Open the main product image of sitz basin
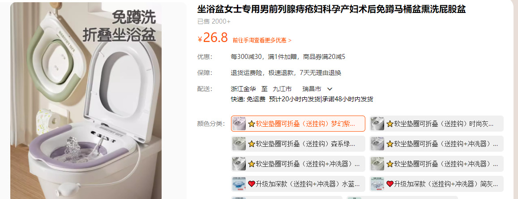518x199 pixels. click(86, 100)
